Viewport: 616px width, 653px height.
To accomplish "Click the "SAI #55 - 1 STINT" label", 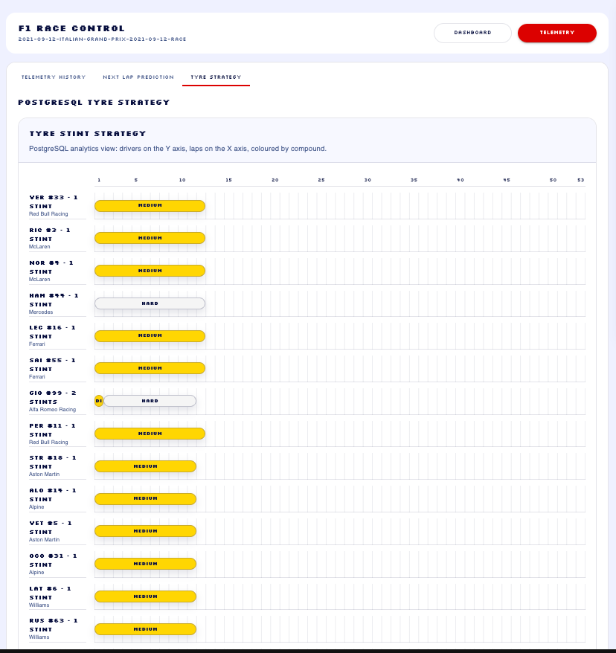I will pyautogui.click(x=53, y=365).
